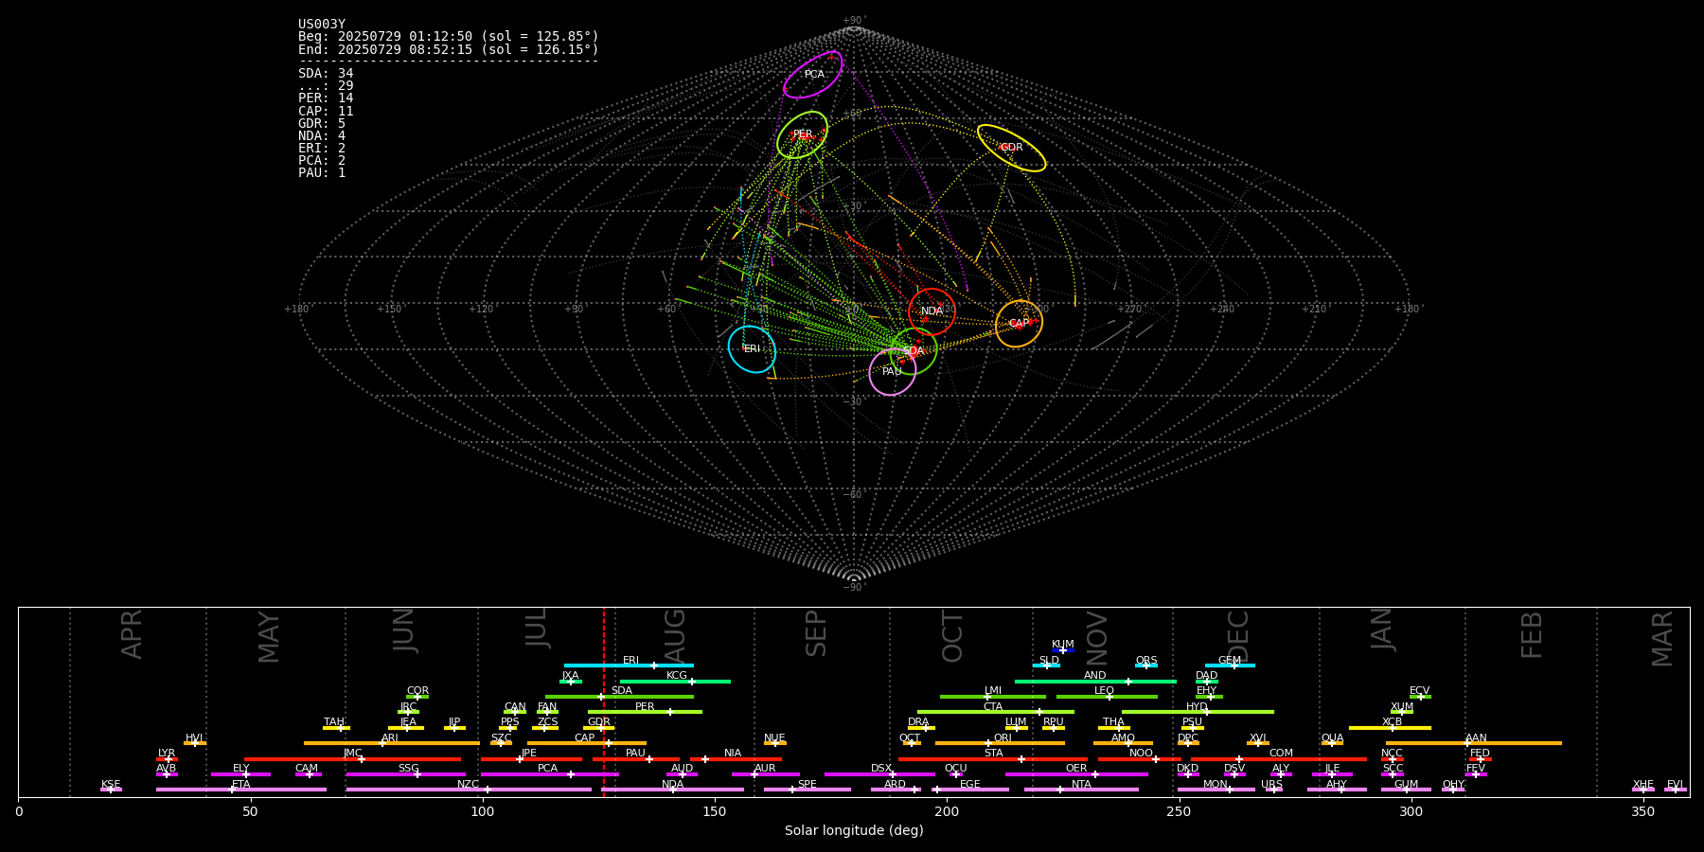Select the AND shower label in timeline
Viewport: 1704px width, 852px height.
pos(1094,676)
